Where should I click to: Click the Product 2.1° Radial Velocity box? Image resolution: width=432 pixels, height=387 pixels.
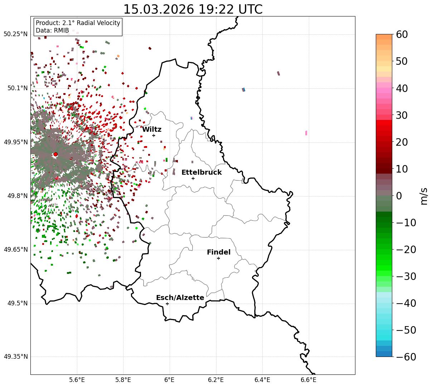(78, 27)
